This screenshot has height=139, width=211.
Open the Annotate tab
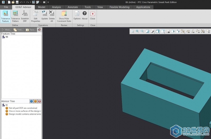pos(73,7)
